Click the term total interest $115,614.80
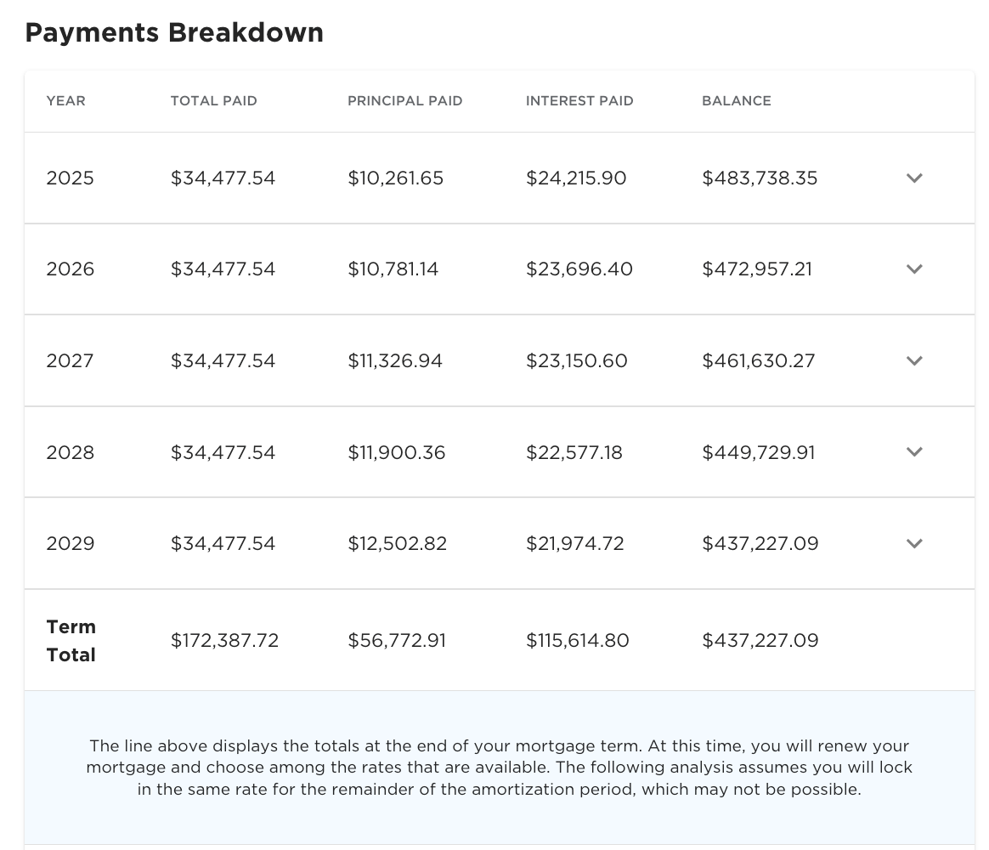989x850 pixels. [578, 641]
